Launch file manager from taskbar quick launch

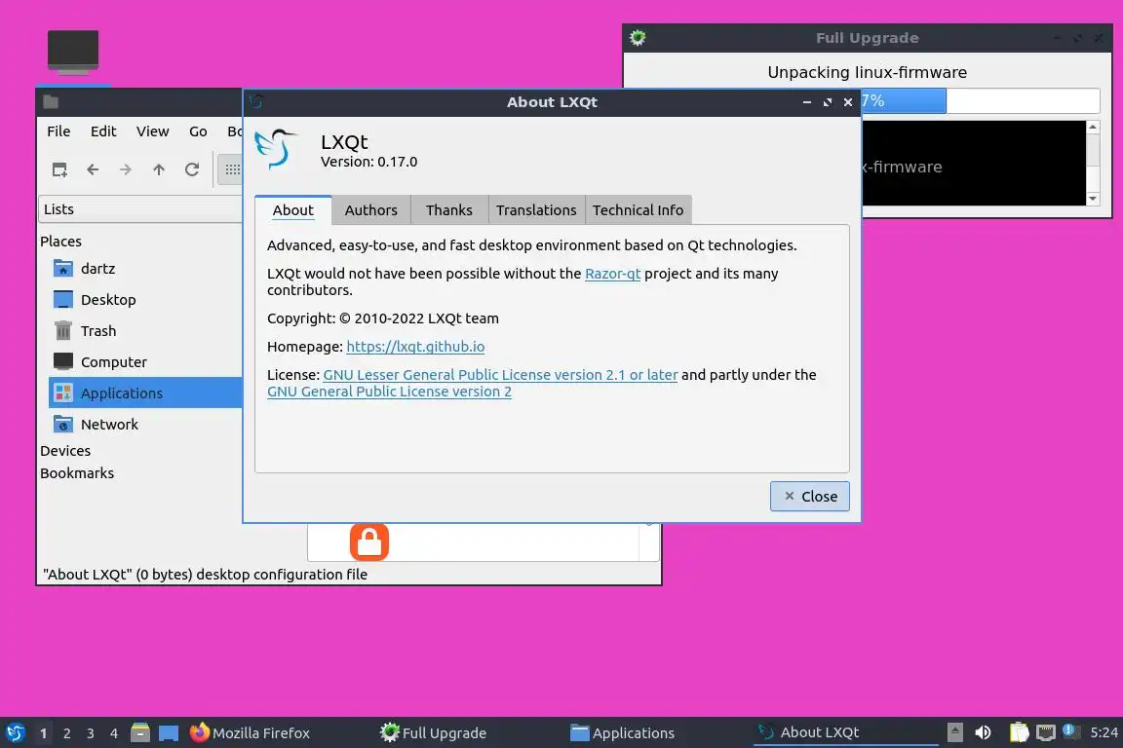coord(140,732)
